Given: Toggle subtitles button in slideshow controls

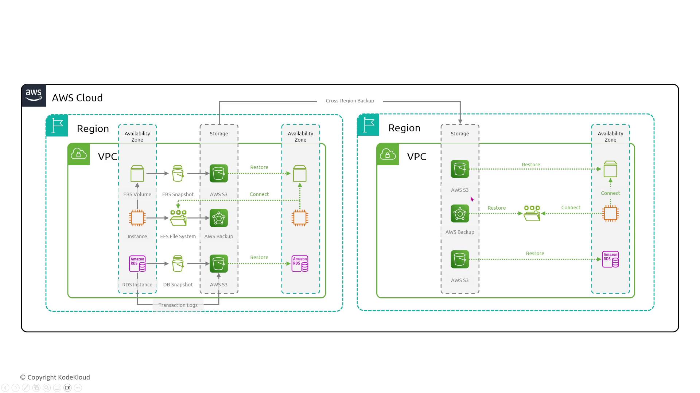Looking at the screenshot, I should (x=57, y=388).
